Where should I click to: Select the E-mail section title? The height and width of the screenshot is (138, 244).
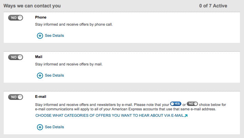pos(41,96)
